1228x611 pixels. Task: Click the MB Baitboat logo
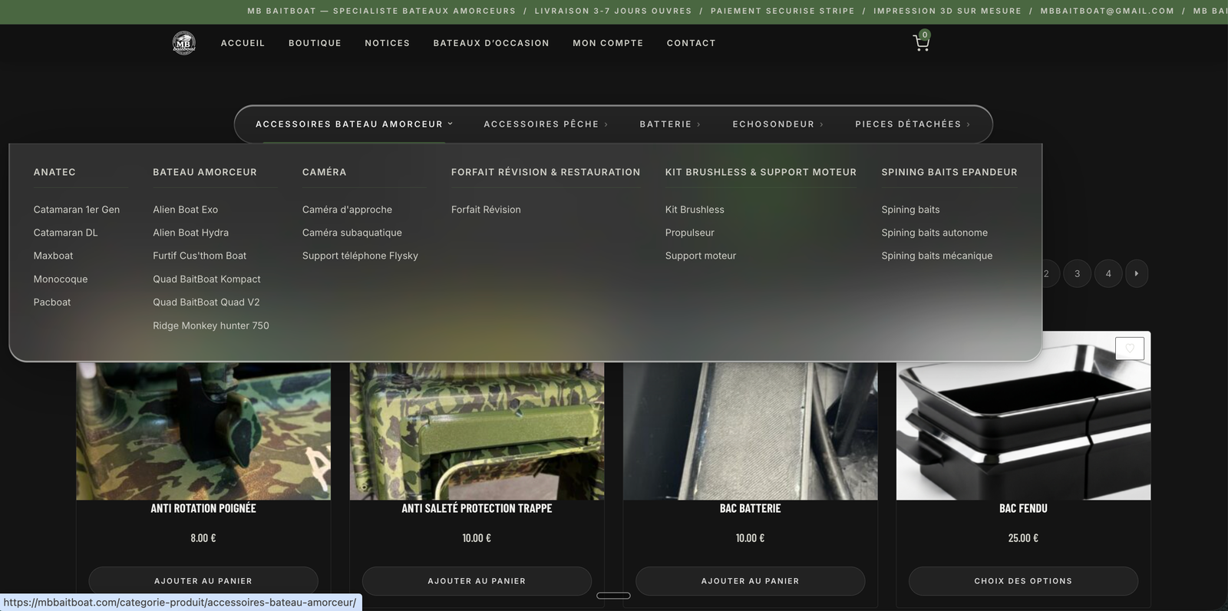pyautogui.click(x=184, y=43)
